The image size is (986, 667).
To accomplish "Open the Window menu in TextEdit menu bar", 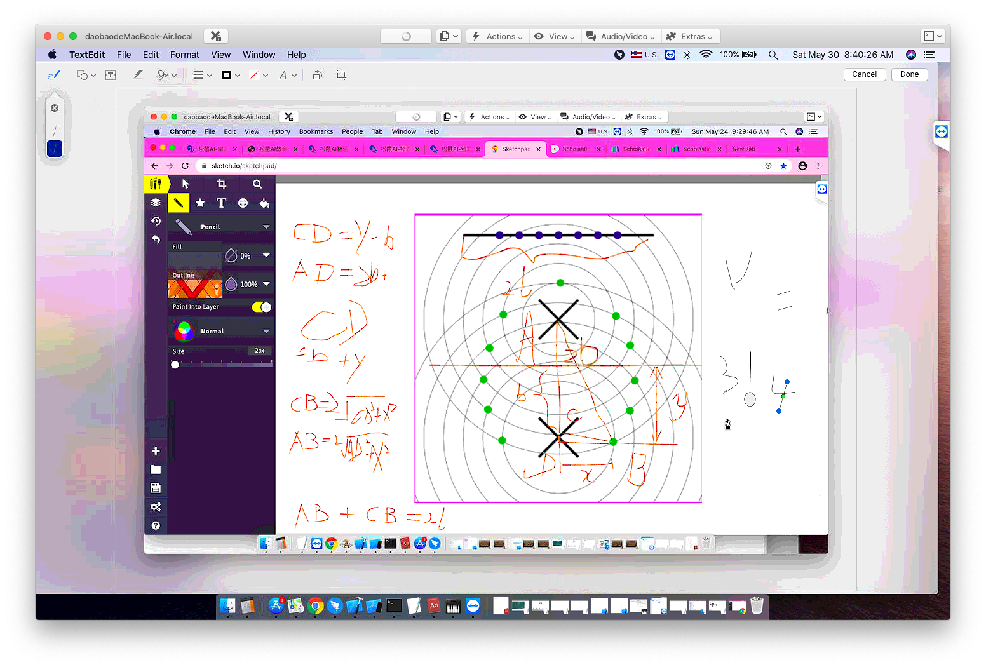I will (x=259, y=55).
